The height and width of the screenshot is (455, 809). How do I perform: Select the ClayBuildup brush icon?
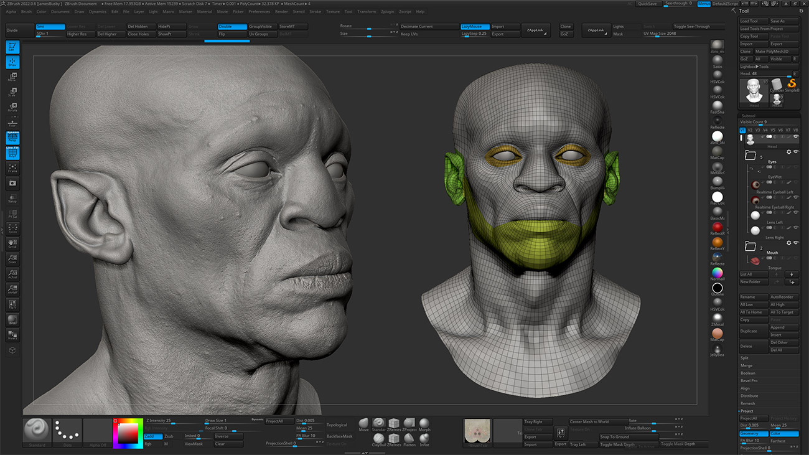point(379,440)
